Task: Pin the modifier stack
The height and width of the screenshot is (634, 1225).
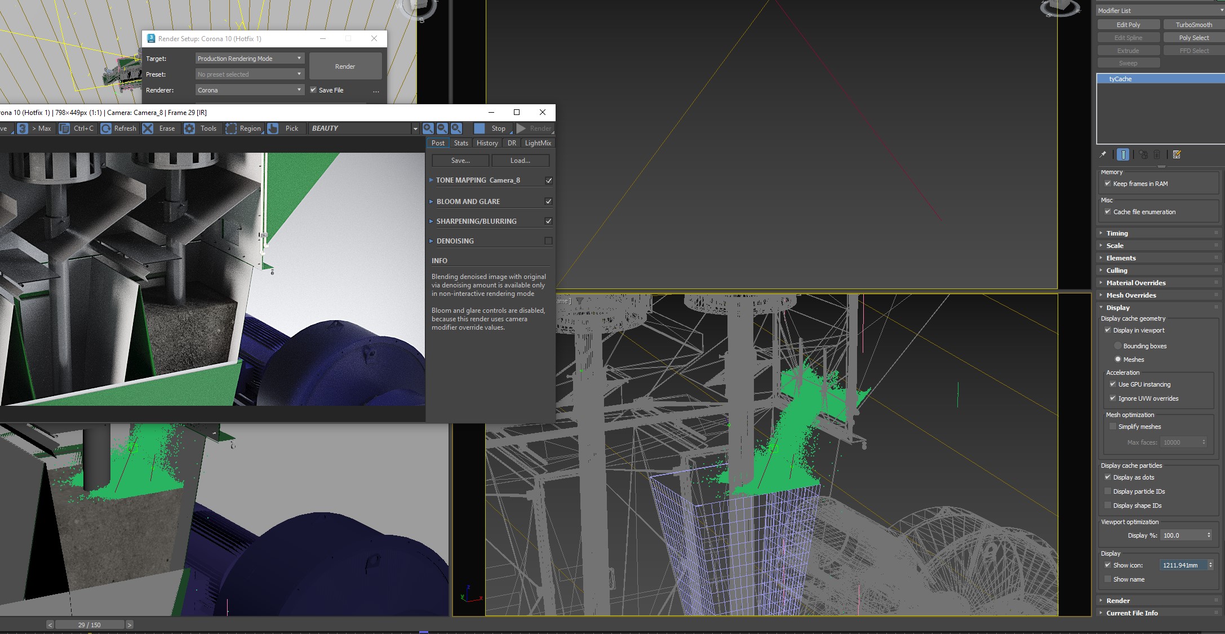Action: point(1103,154)
